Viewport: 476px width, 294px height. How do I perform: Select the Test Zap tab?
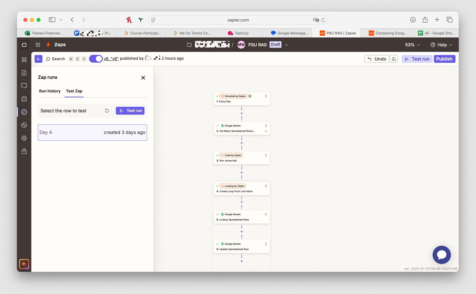(x=74, y=91)
